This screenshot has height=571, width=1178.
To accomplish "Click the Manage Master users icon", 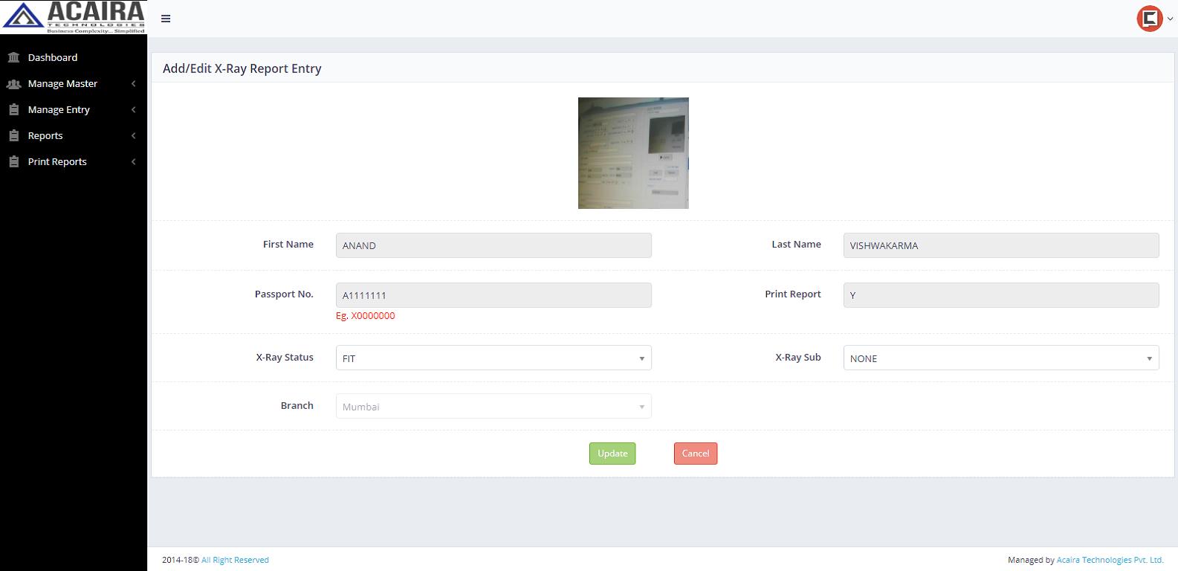I will (x=13, y=84).
